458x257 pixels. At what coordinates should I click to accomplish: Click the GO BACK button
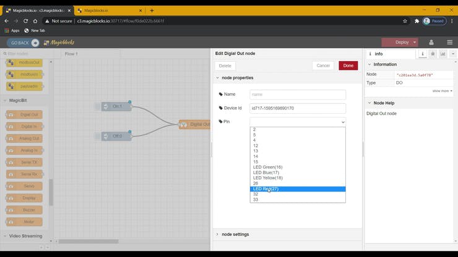[x=24, y=43]
